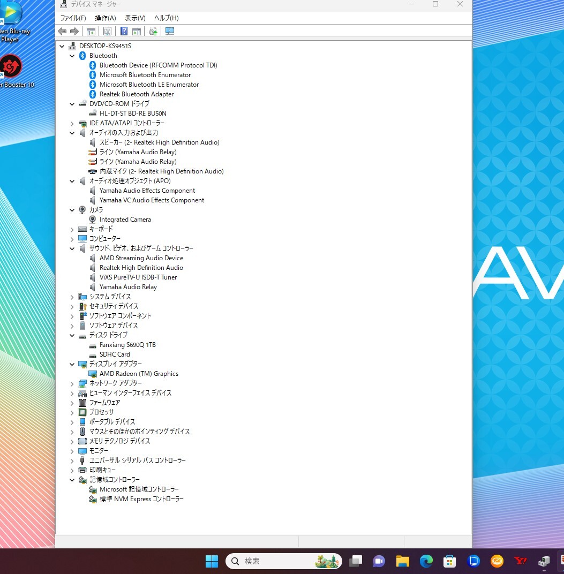Open the ヘルプ(H) menu

click(166, 18)
